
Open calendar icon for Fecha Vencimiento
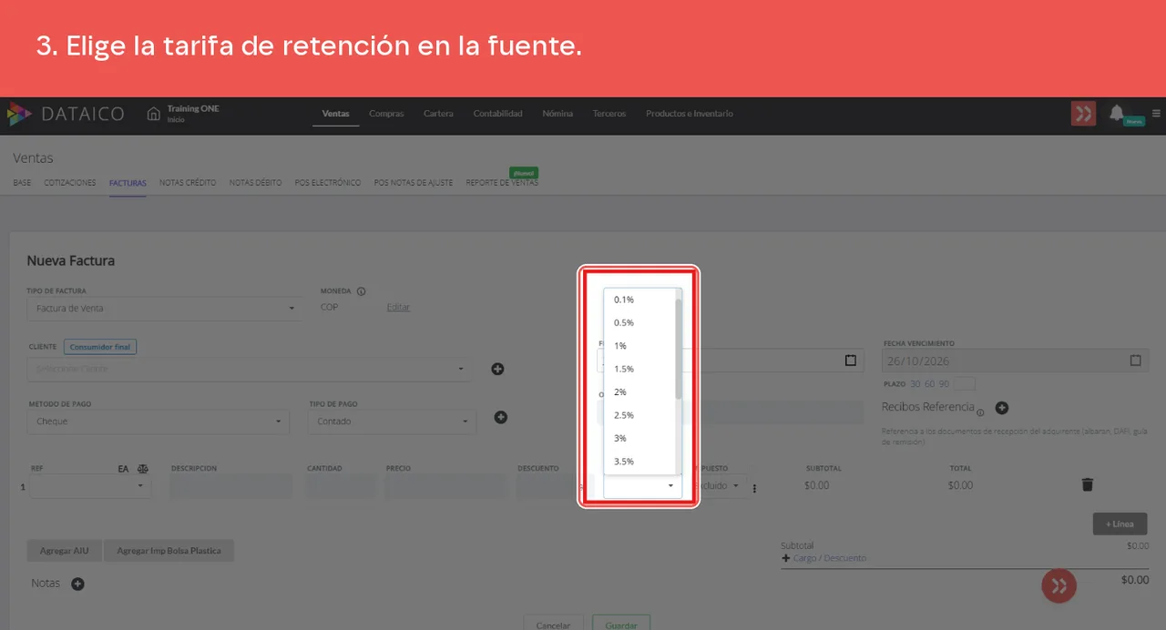1135,361
